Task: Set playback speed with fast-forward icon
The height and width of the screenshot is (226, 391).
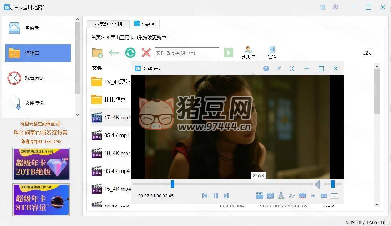Action: click(x=313, y=195)
